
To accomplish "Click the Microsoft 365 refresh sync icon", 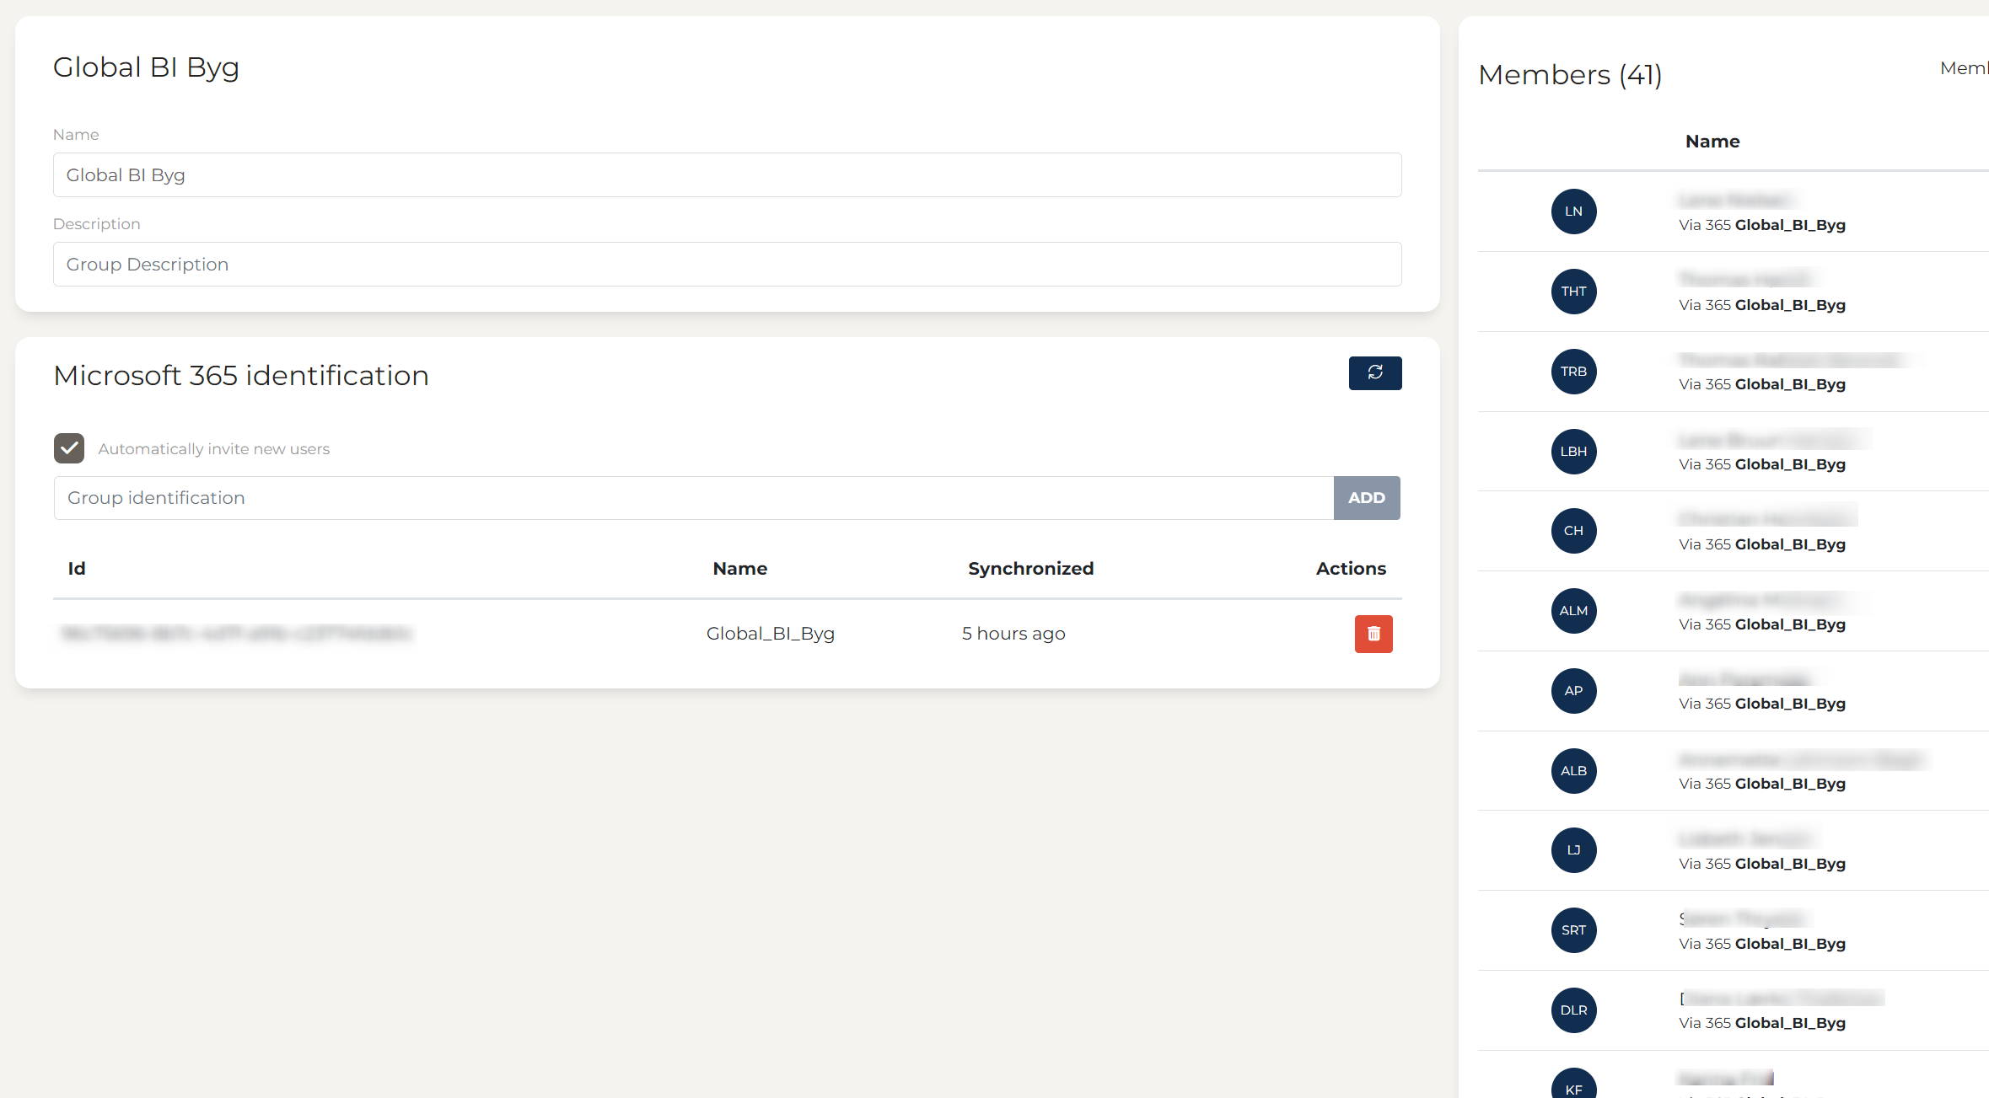I will [1374, 372].
